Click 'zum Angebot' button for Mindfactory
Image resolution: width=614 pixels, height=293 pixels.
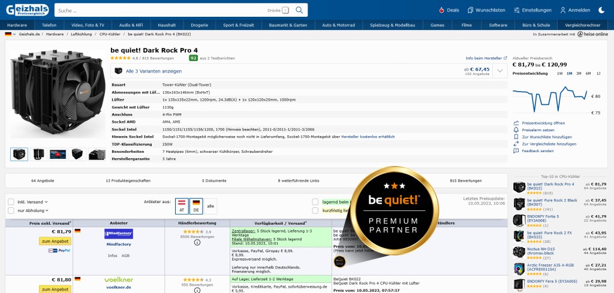pyautogui.click(x=55, y=241)
